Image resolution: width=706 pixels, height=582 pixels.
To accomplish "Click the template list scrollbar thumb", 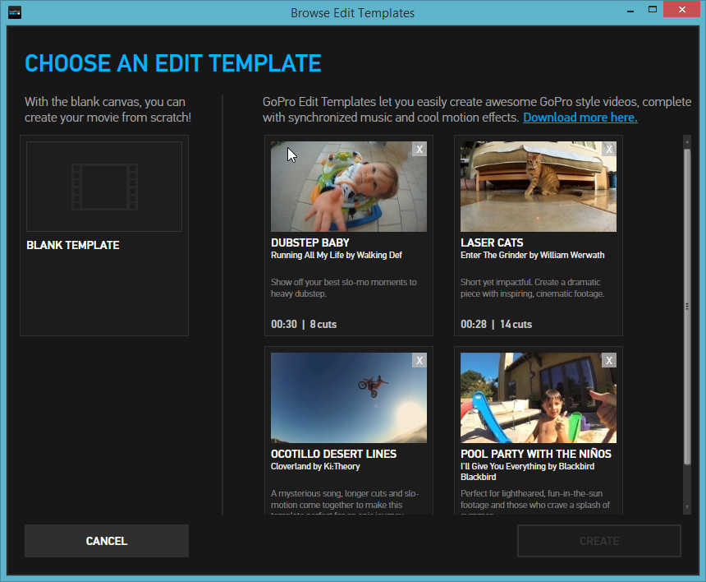I will [x=686, y=307].
